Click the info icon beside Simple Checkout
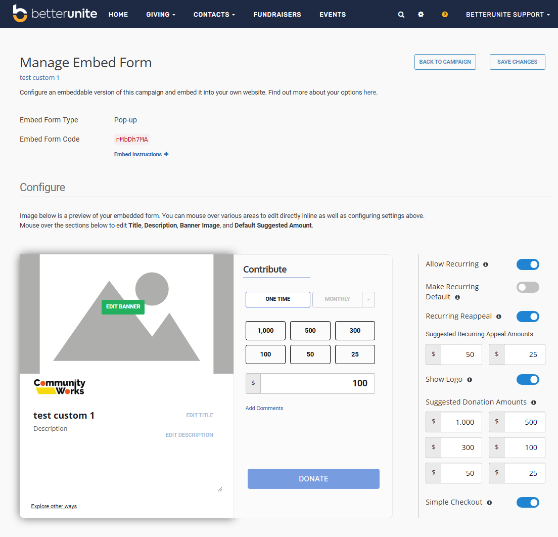 (489, 502)
